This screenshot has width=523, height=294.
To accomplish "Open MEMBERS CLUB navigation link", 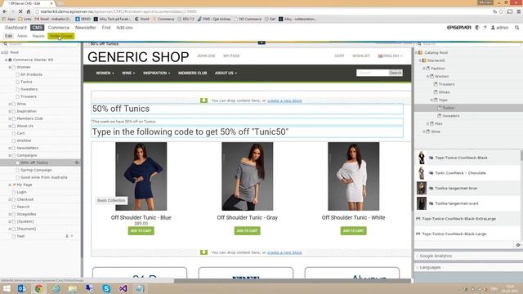I will point(193,73).
